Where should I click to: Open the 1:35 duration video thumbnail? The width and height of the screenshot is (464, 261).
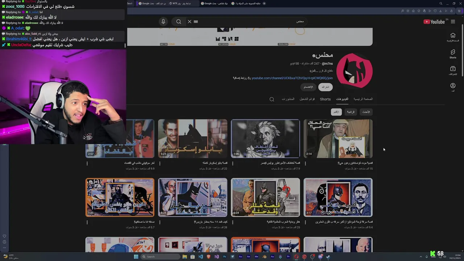(x=120, y=197)
